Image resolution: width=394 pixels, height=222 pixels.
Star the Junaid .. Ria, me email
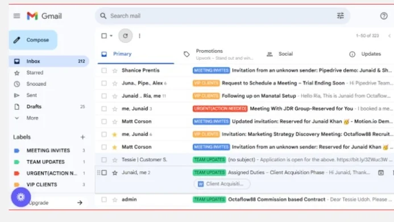[x=115, y=96]
